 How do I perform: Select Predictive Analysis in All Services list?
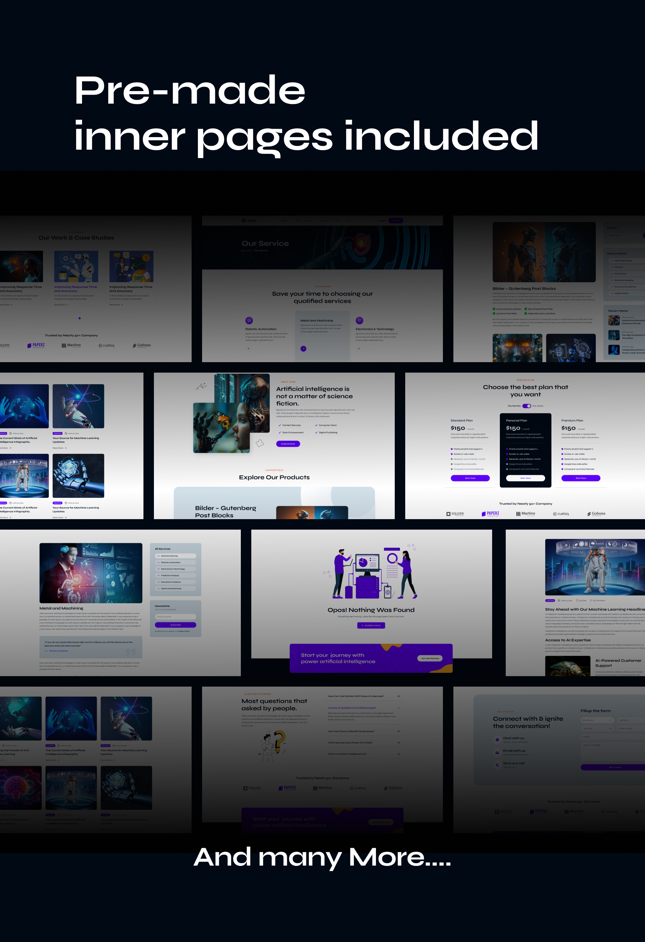pos(176,575)
